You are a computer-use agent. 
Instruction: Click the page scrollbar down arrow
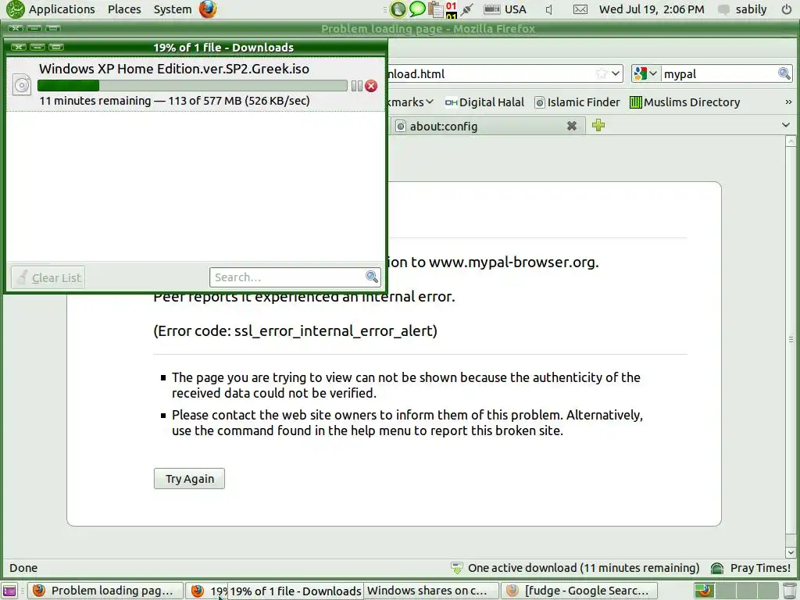[x=791, y=552]
